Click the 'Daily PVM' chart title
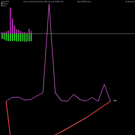Image resolution: width=135 pixels, height=135 pixels. (x=5, y=2)
